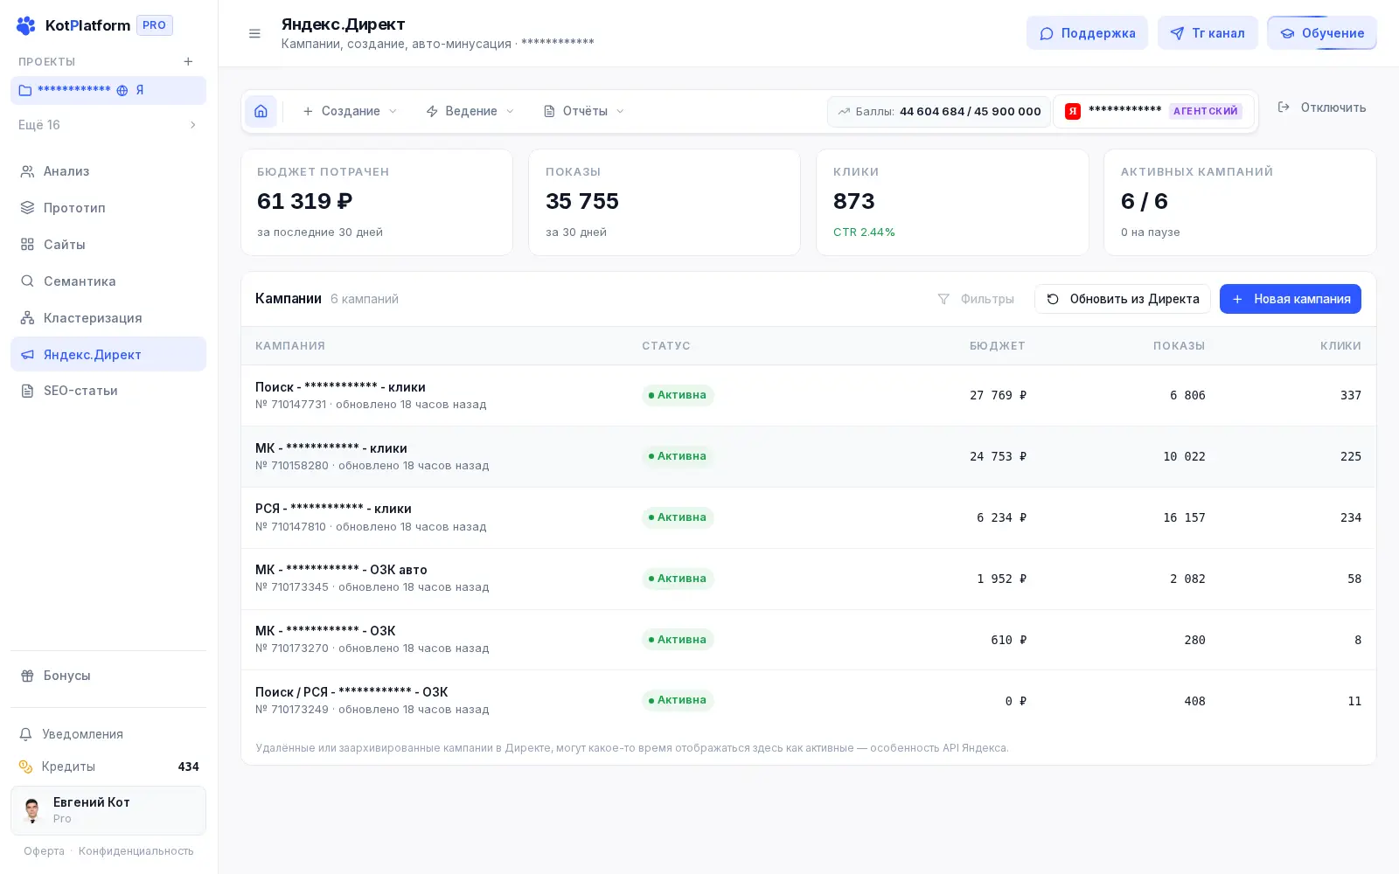
Task: Open the Создание dropdown menu
Action: click(x=349, y=111)
